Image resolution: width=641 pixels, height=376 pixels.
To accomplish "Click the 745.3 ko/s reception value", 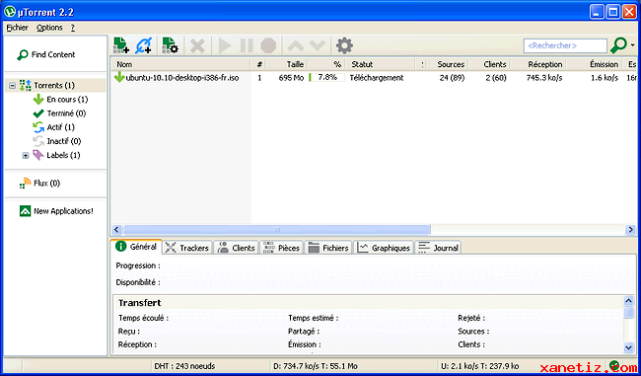I will (544, 78).
